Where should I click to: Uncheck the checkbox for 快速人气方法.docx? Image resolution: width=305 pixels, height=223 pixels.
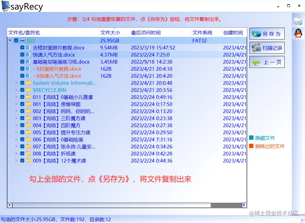[x=22, y=55]
